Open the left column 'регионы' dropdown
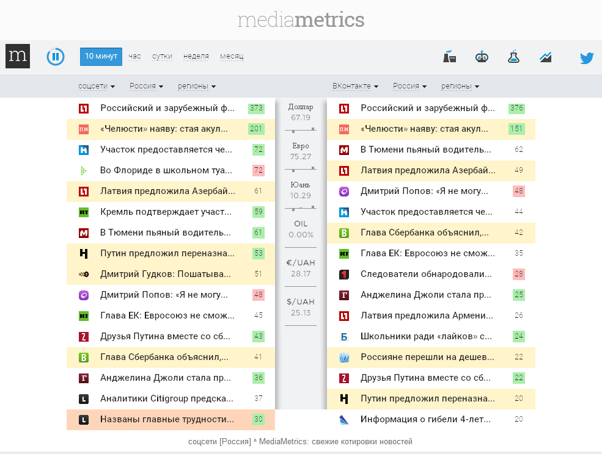Viewport: 602px width, 454px height. pos(197,86)
